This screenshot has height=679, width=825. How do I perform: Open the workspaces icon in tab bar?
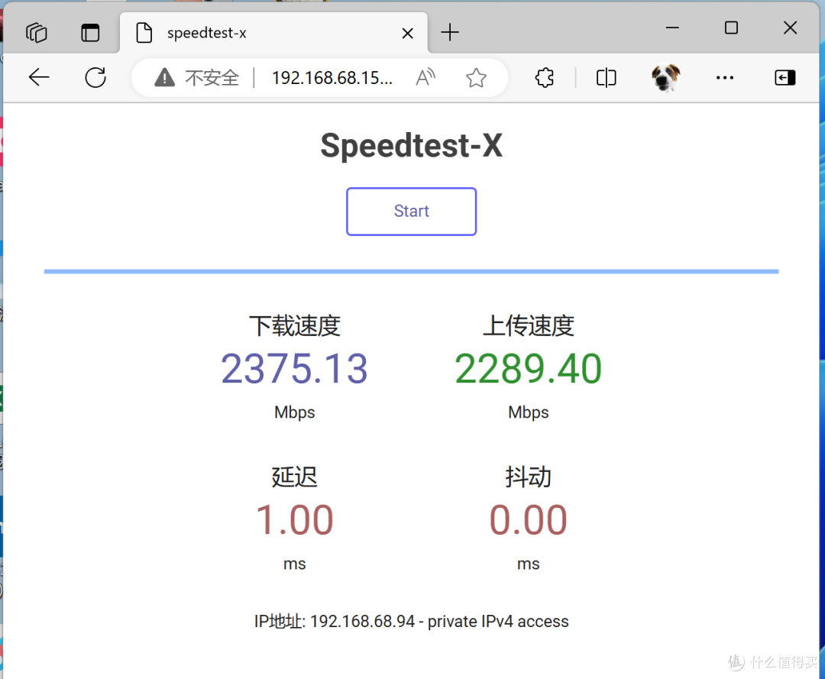coord(37,33)
